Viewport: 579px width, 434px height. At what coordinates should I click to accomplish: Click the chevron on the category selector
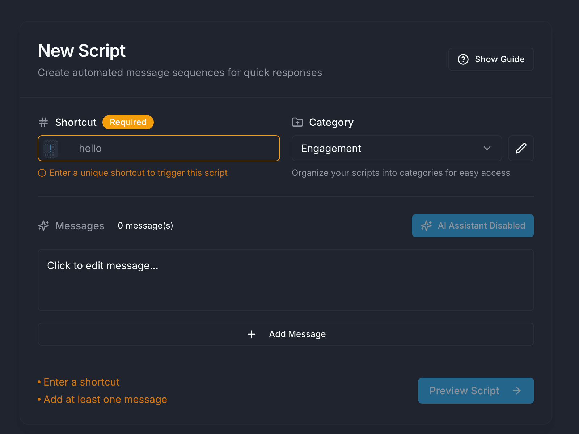click(x=487, y=148)
